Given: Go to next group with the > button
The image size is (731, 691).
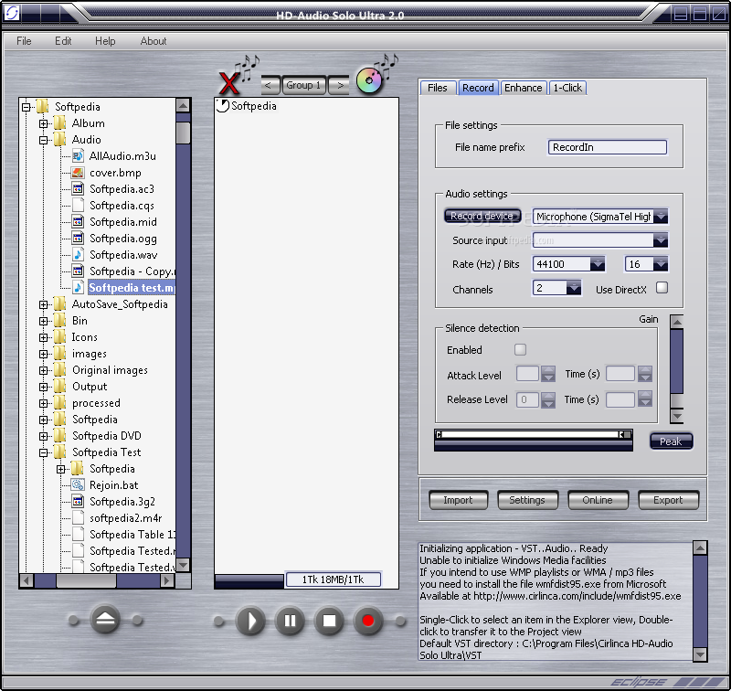Looking at the screenshot, I should coord(338,85).
